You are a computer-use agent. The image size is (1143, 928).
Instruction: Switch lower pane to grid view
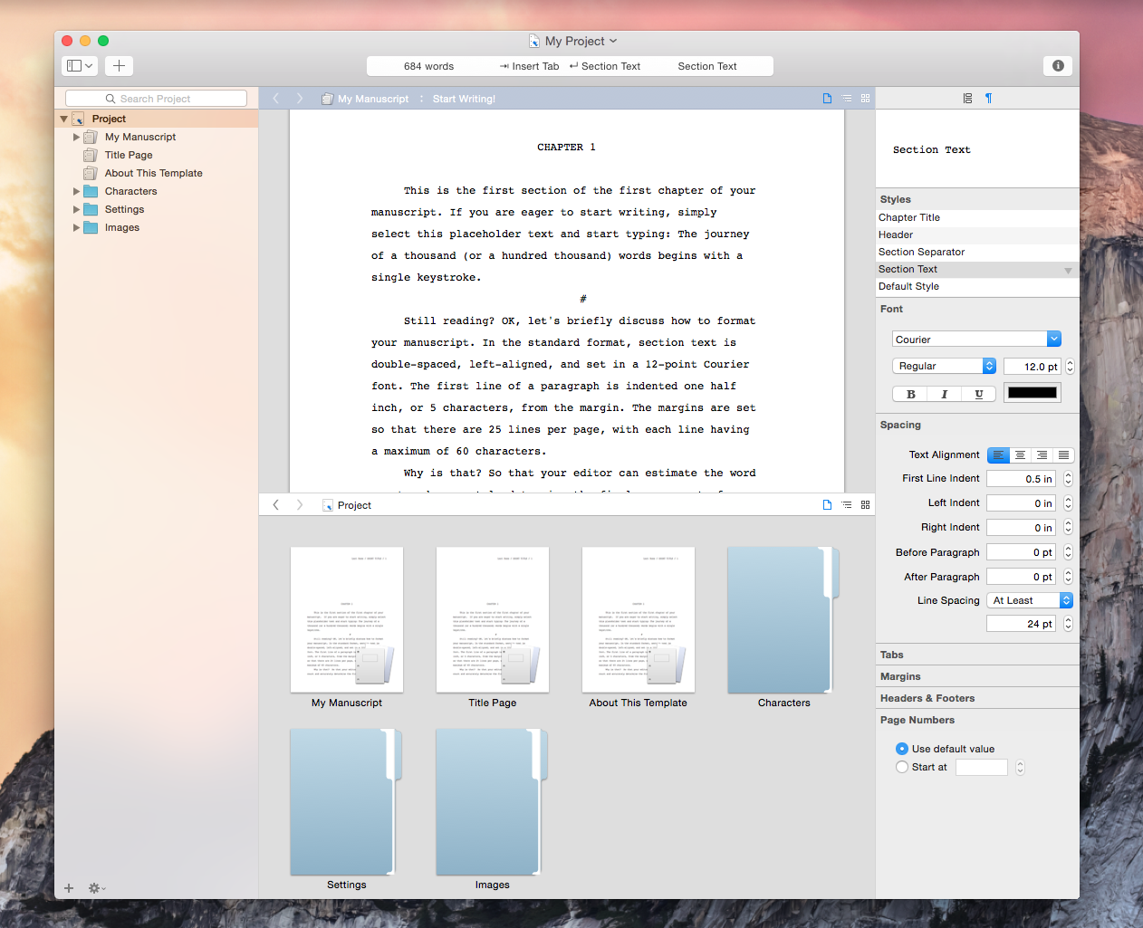tap(865, 505)
